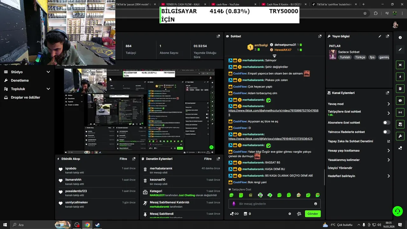Open browser extensions puzzle icon
Viewport: 407px width, 229px height.
click(x=376, y=13)
